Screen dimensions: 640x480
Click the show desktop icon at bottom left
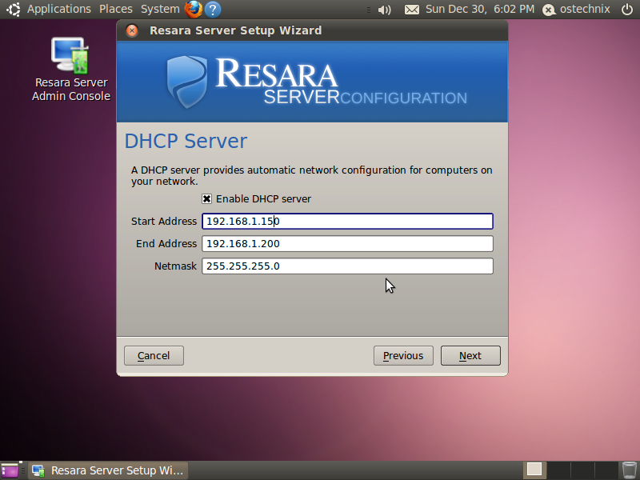pyautogui.click(x=10, y=470)
